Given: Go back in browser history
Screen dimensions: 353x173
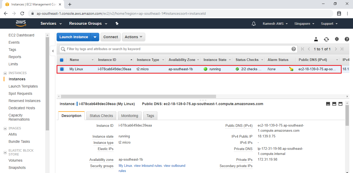Looking at the screenshot, I should (x=6, y=13).
